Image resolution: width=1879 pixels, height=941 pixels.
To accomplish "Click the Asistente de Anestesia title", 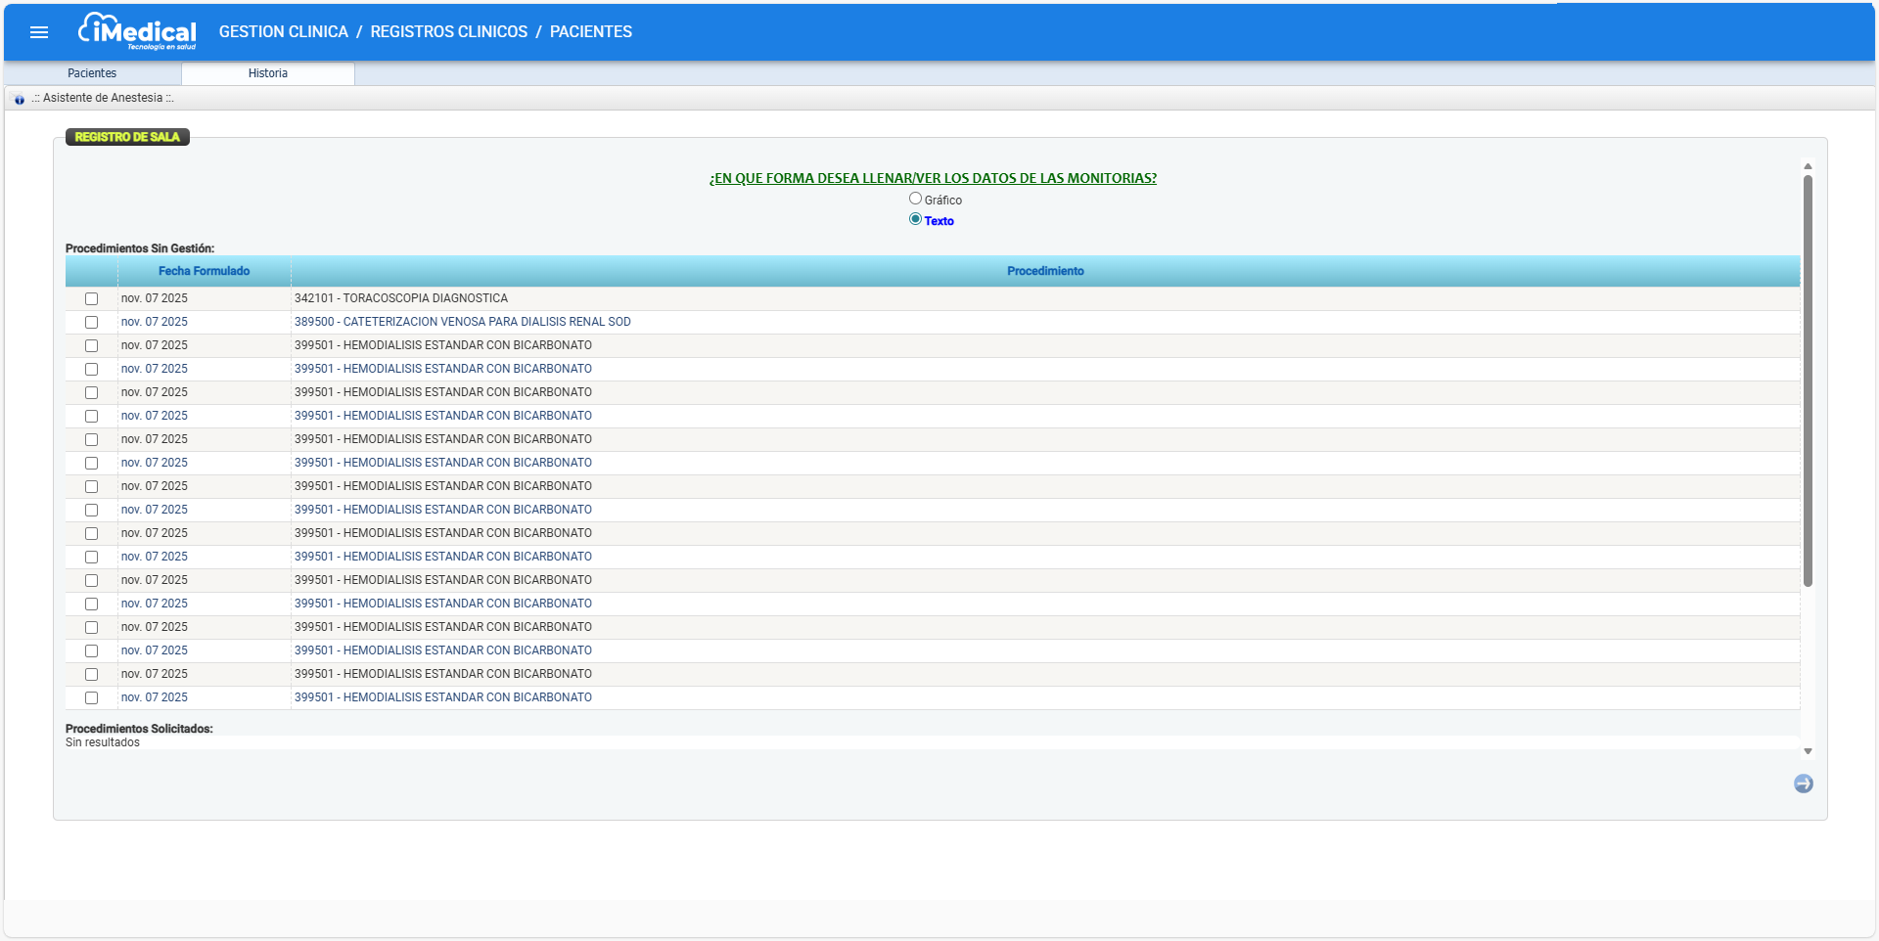I will click(103, 98).
